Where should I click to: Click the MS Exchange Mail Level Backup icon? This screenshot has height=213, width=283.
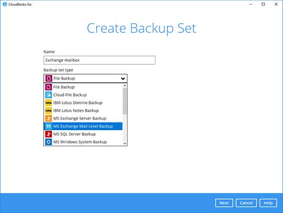tap(48, 126)
